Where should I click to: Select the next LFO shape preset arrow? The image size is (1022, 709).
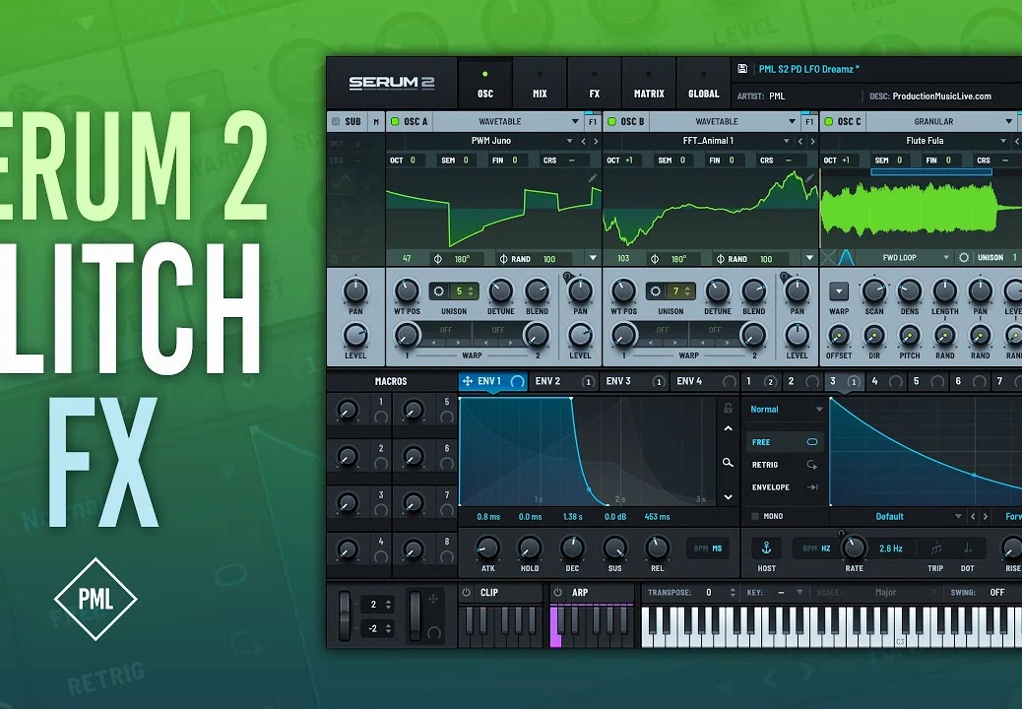click(986, 517)
